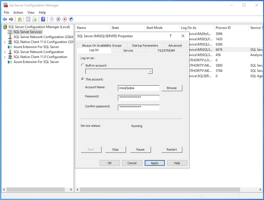This screenshot has width=264, height=200.
Task: Click the Up one level folder icon
Action: pyautogui.click(x=20, y=19)
